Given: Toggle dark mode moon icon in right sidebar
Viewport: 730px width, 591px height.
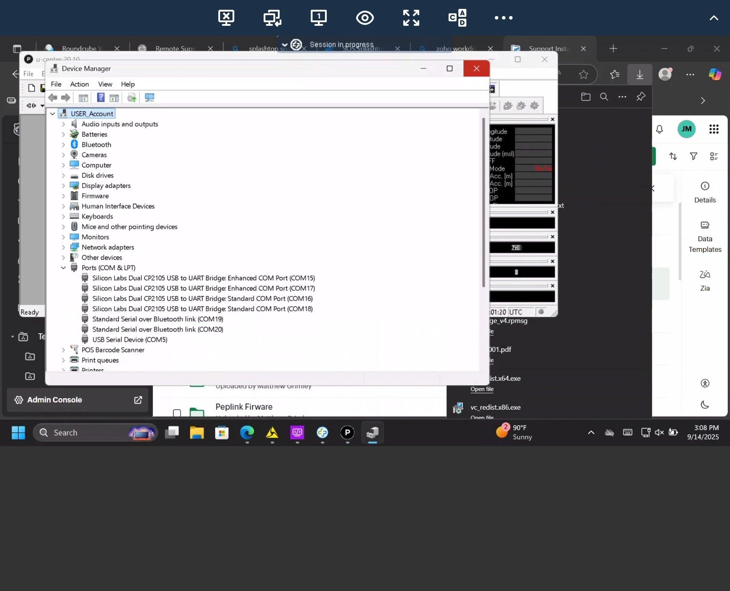Looking at the screenshot, I should point(705,405).
